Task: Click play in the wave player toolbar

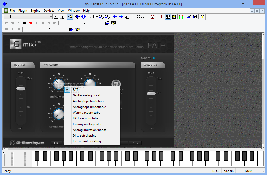Action: [13, 29]
